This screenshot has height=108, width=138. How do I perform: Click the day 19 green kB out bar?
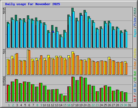[82, 89]
